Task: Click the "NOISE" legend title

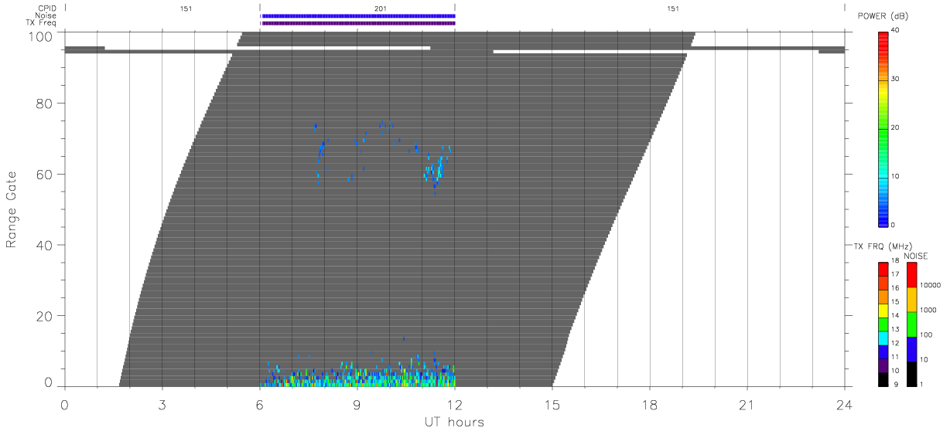Action: [x=915, y=255]
